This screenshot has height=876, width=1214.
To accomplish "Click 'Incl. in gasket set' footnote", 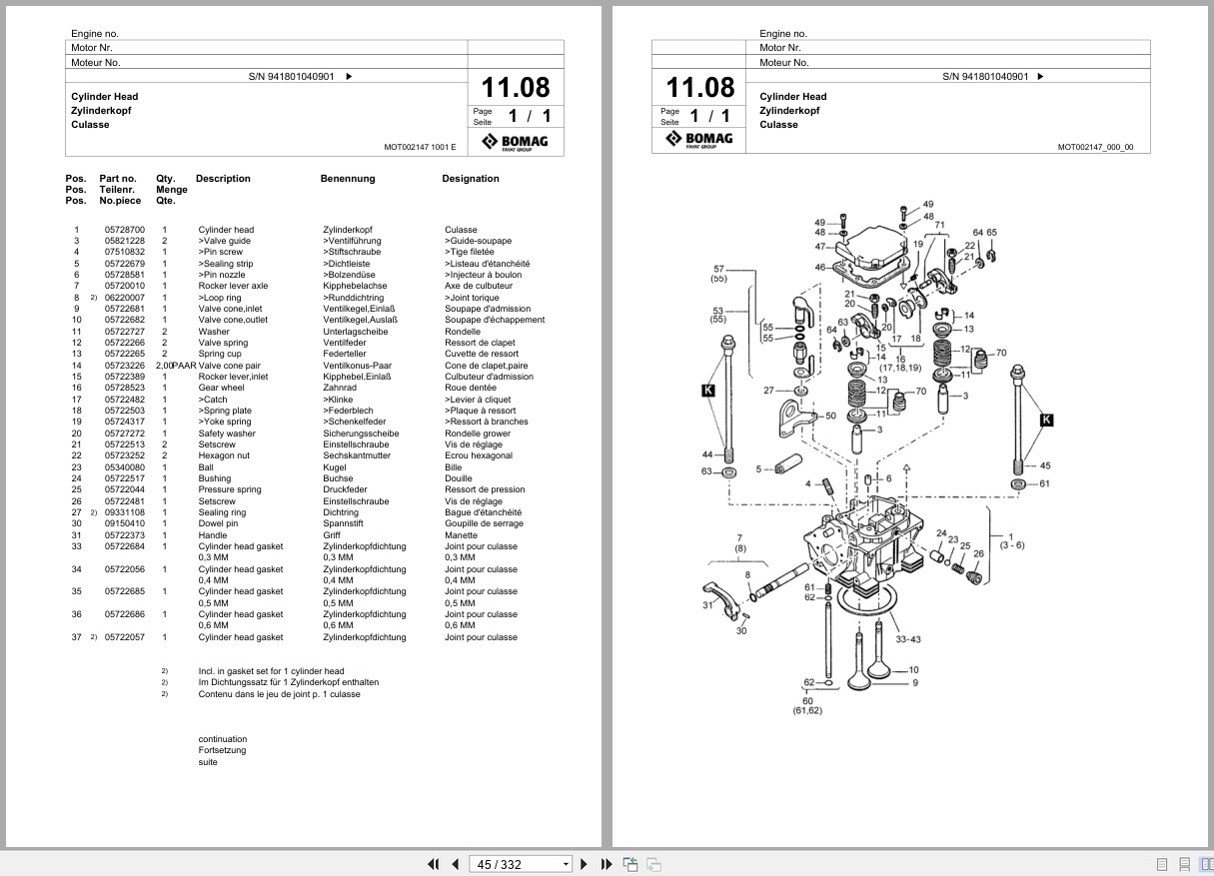I will coord(271,671).
